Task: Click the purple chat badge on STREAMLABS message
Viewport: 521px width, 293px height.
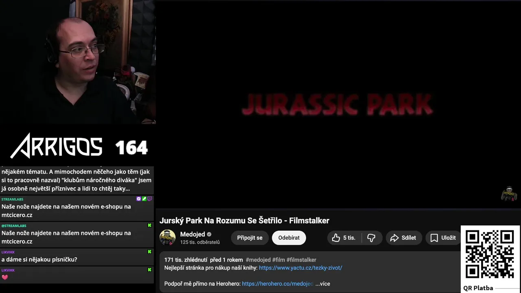Action: pyautogui.click(x=149, y=199)
